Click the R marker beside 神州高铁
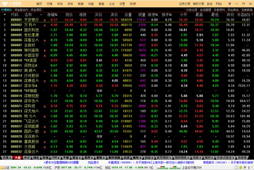Image resolution: width=254 pixels, height=170 pixels. point(45,51)
